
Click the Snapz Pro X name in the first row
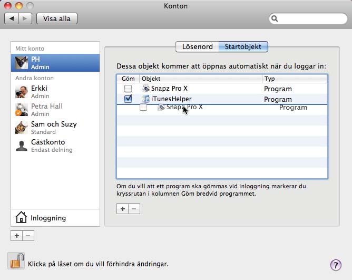coord(169,89)
